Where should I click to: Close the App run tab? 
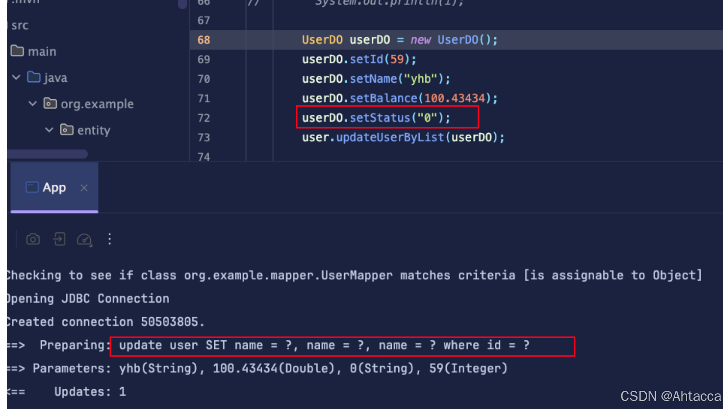click(x=84, y=188)
